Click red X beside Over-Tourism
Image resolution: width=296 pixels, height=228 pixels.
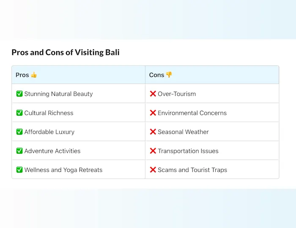153,94
